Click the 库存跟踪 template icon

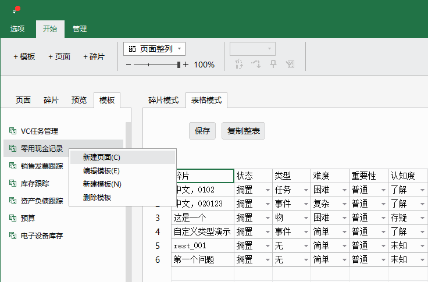click(x=13, y=184)
